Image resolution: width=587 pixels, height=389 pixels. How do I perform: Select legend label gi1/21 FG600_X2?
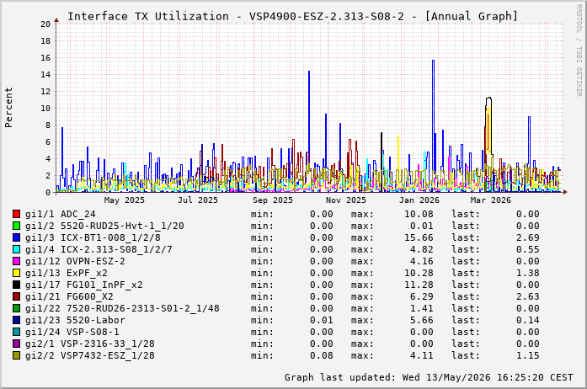(69, 296)
